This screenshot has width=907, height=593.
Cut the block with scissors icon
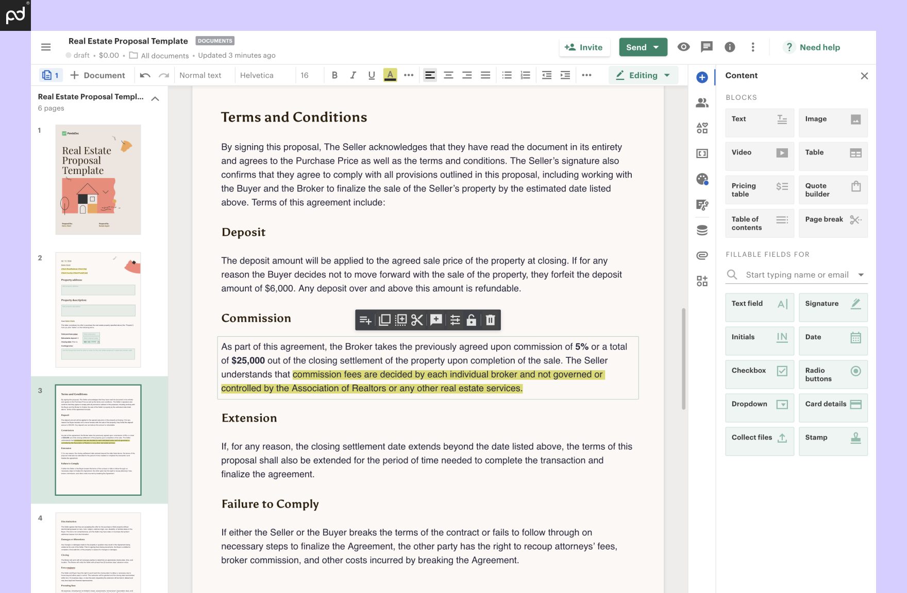(x=417, y=320)
